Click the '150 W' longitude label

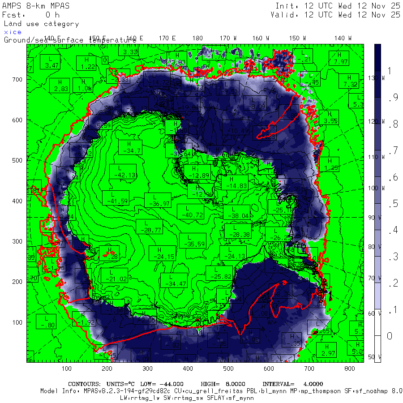297,39
